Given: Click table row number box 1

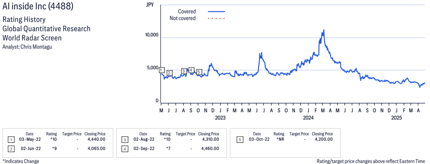Looking at the screenshot, I should click(11, 140).
